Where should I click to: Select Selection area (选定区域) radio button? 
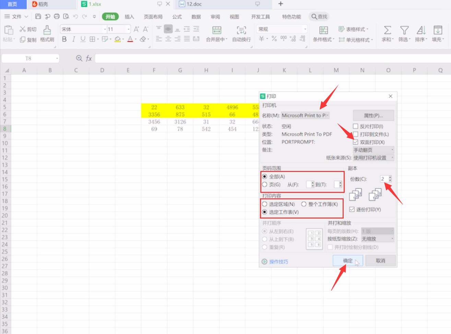tap(264, 204)
